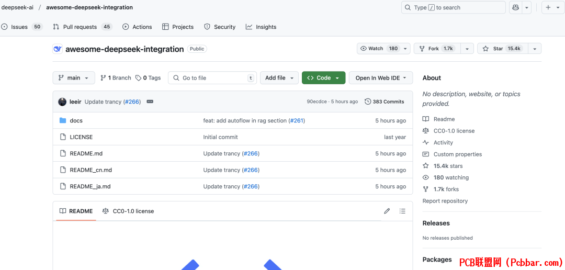Open the docs folder

(76, 121)
